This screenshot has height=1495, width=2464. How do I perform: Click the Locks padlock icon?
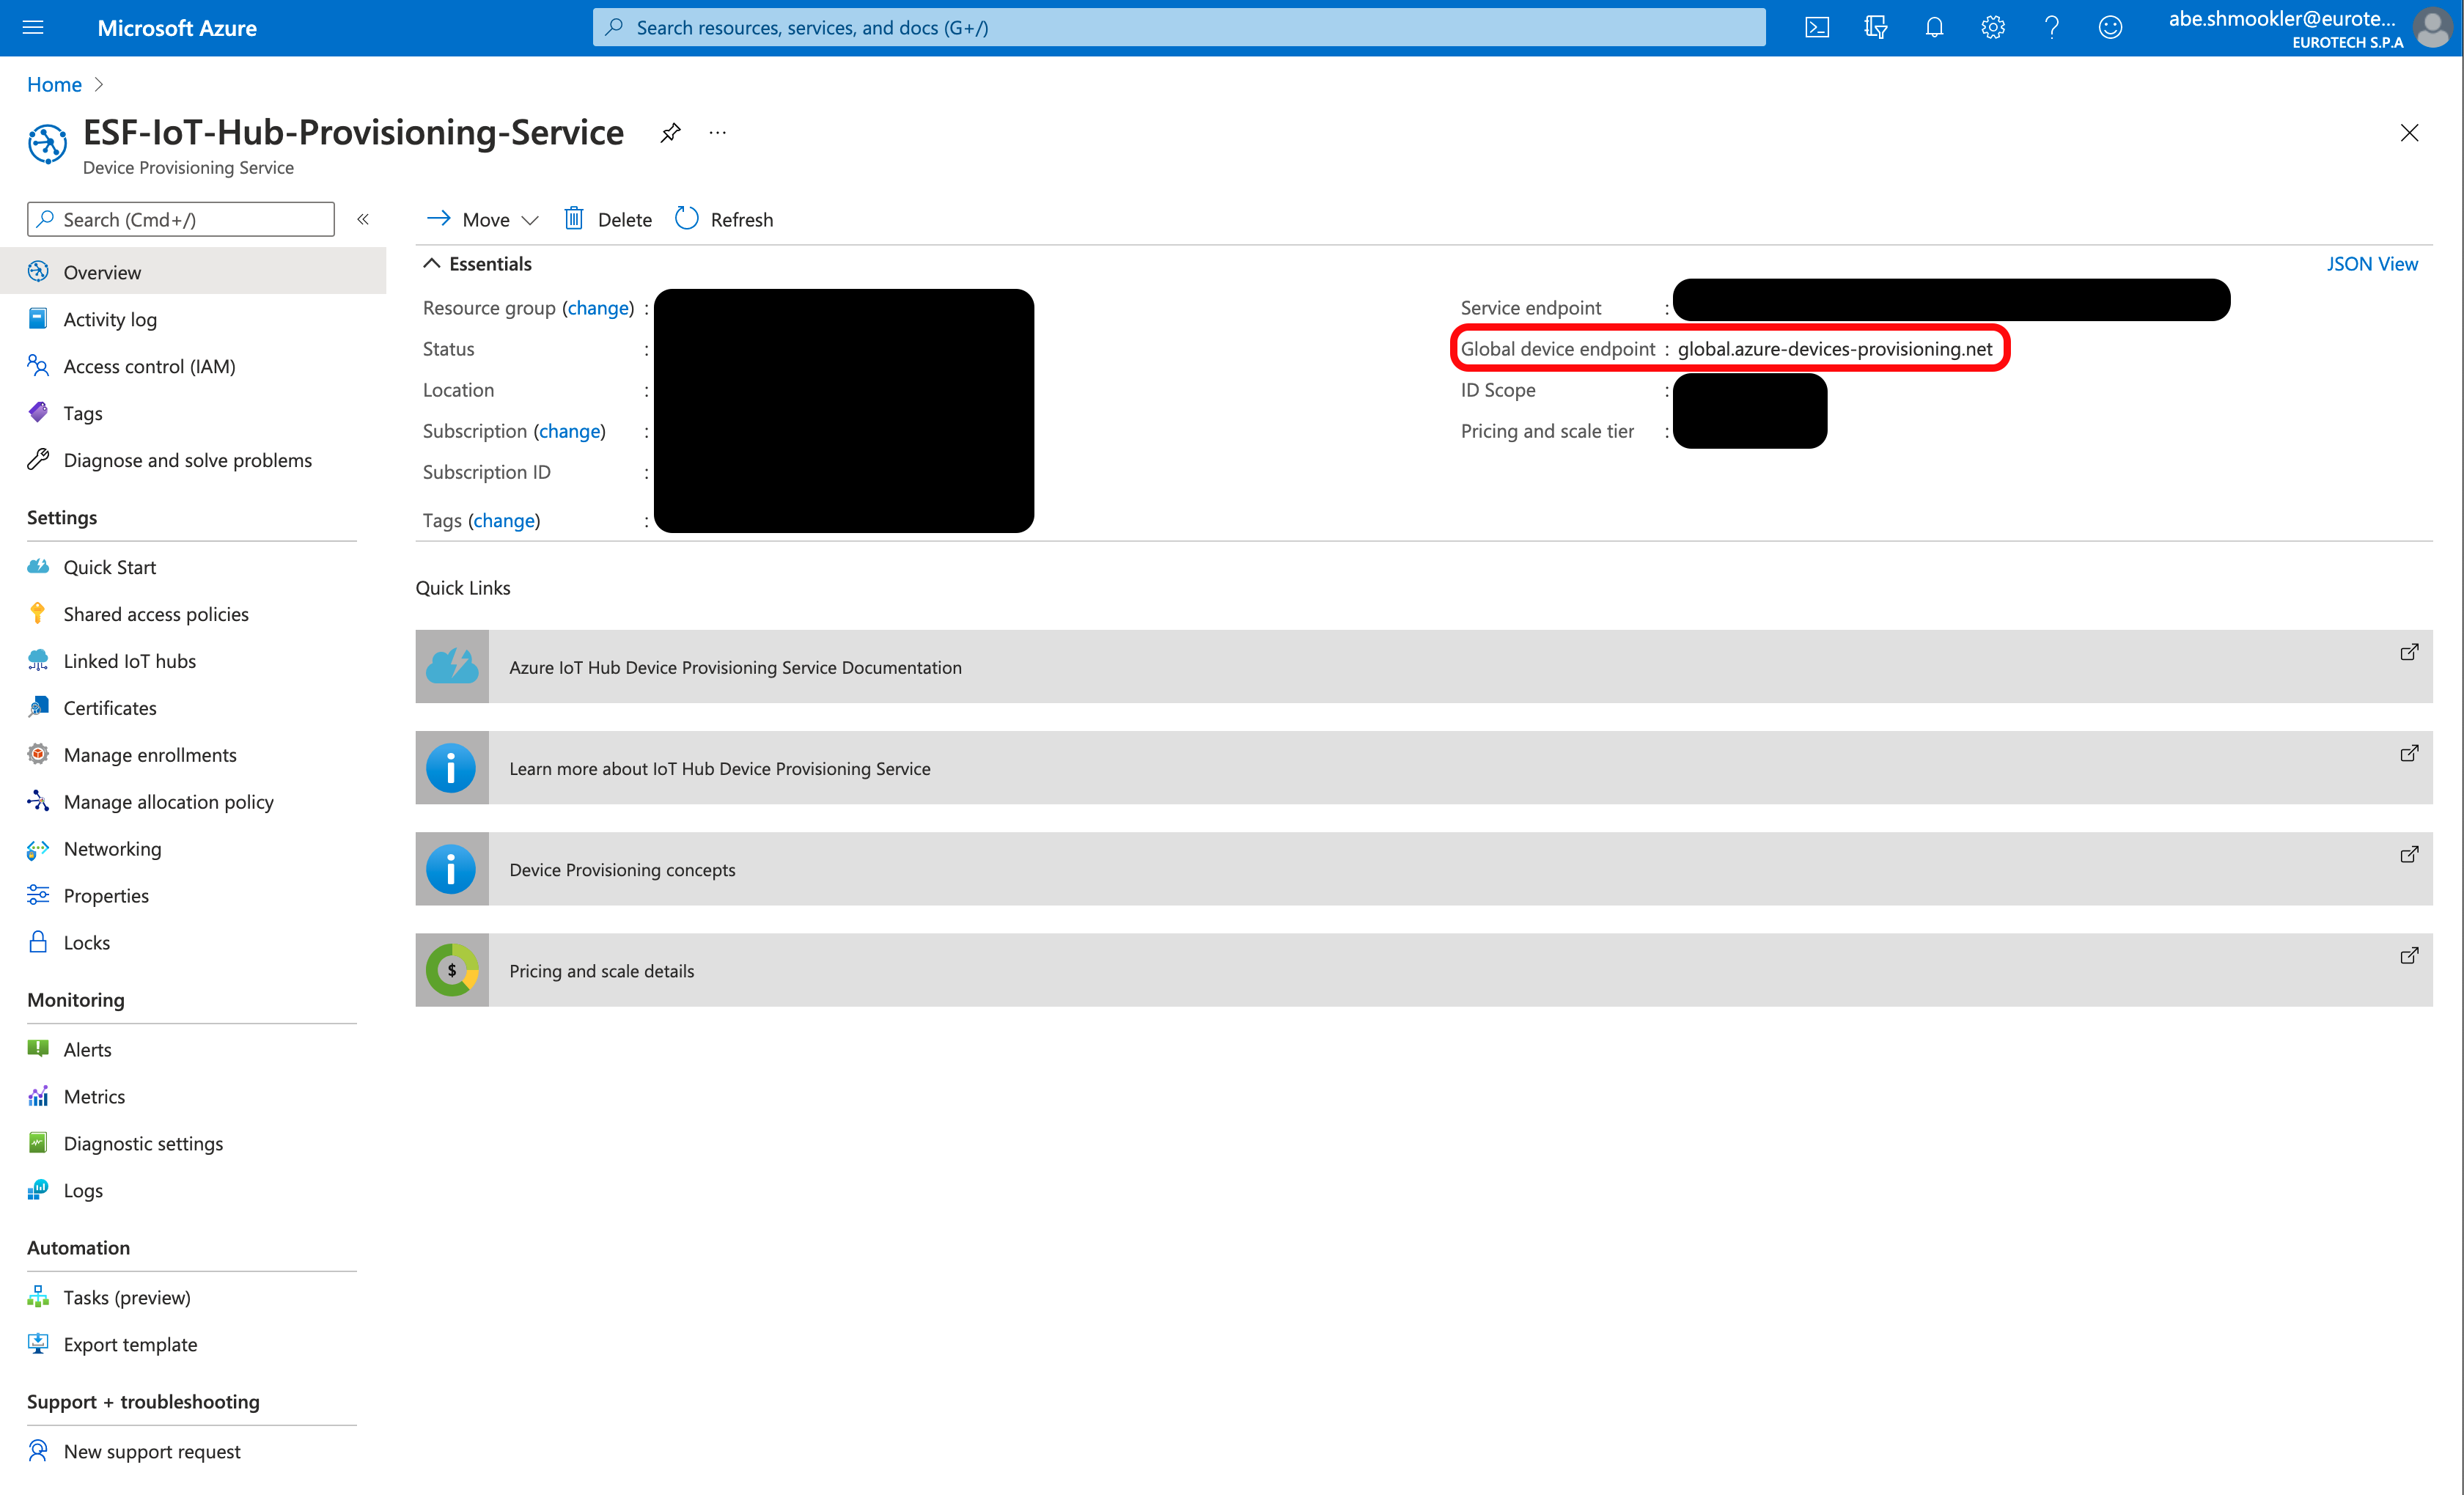38,942
